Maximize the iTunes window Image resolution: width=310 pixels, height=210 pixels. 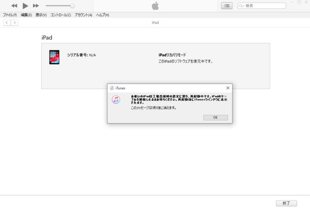[x=299, y=2]
